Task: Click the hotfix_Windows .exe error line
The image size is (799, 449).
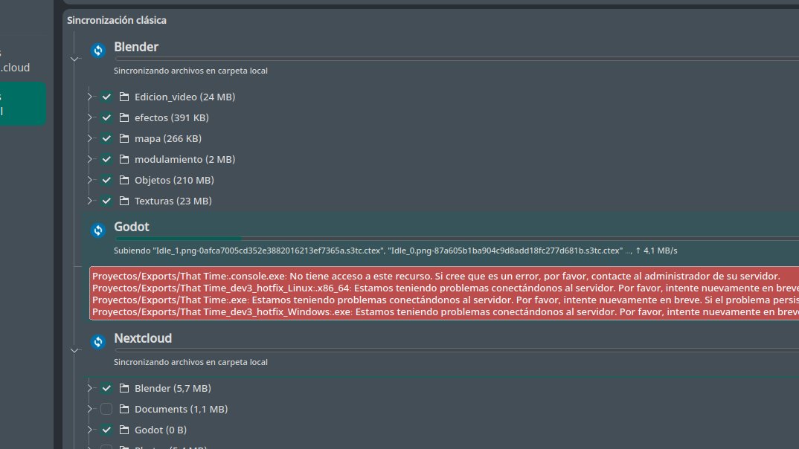Action: tap(446, 311)
